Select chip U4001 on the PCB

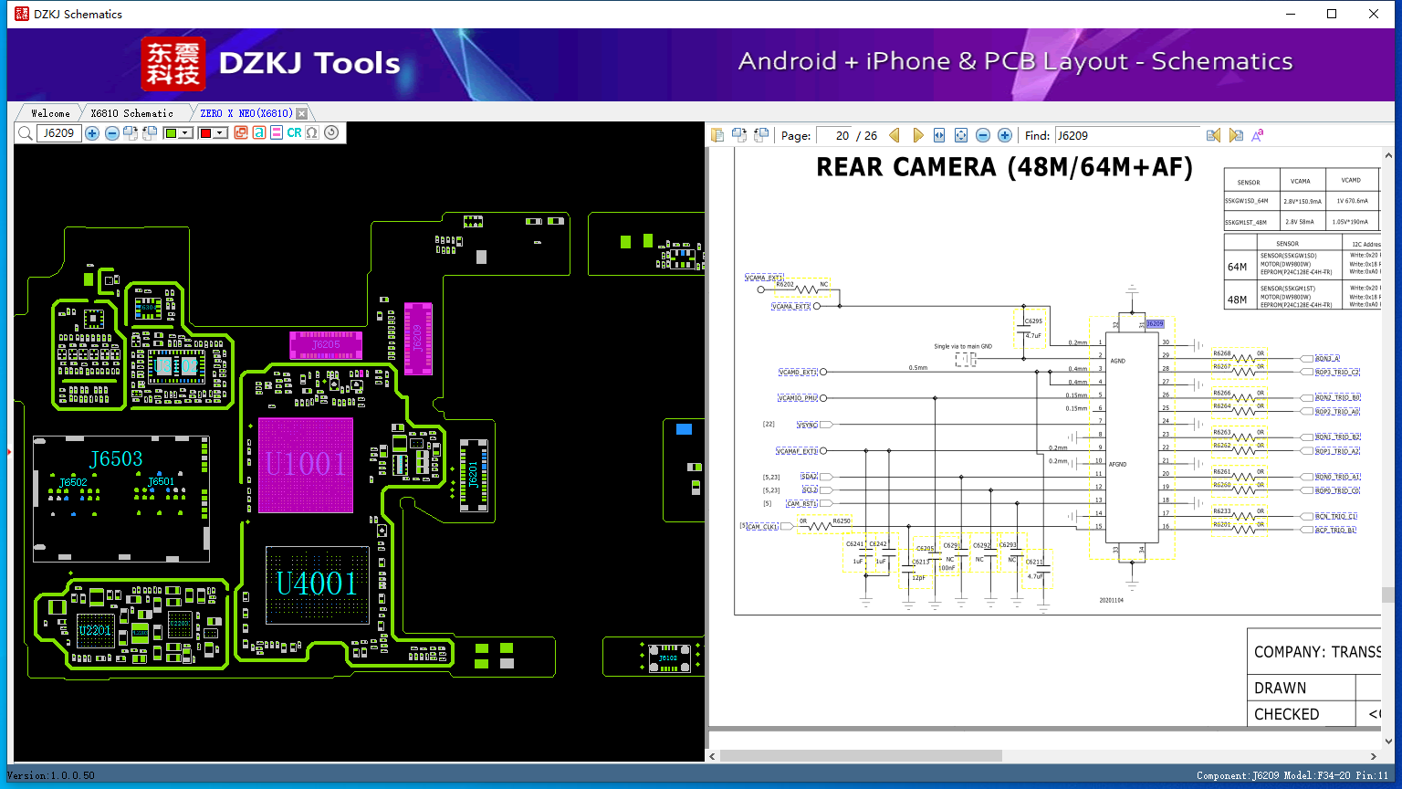tap(317, 584)
